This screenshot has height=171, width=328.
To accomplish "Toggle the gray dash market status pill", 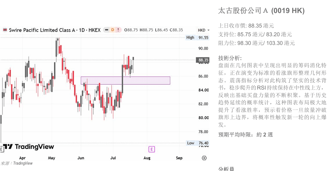I will (x=107, y=30).
